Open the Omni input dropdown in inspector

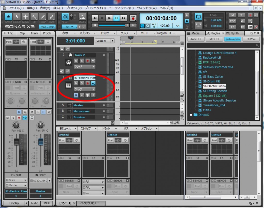(x=16, y=180)
